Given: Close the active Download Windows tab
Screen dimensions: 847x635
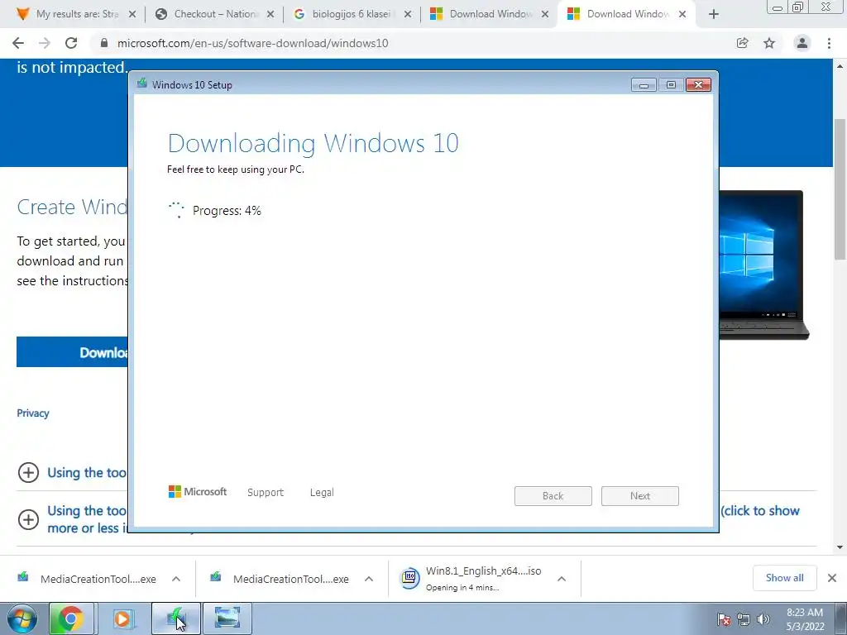Looking at the screenshot, I should coord(682,15).
